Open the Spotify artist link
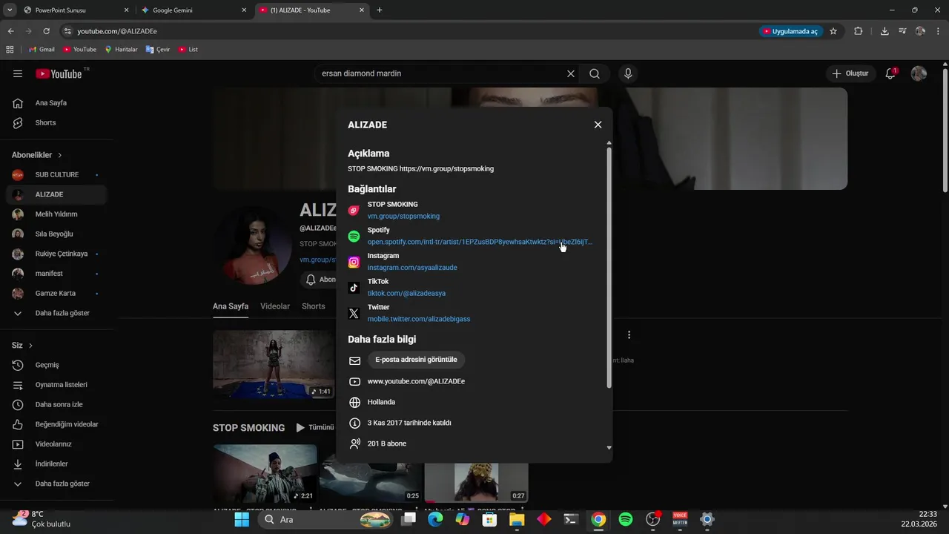The image size is (949, 534). (x=480, y=242)
